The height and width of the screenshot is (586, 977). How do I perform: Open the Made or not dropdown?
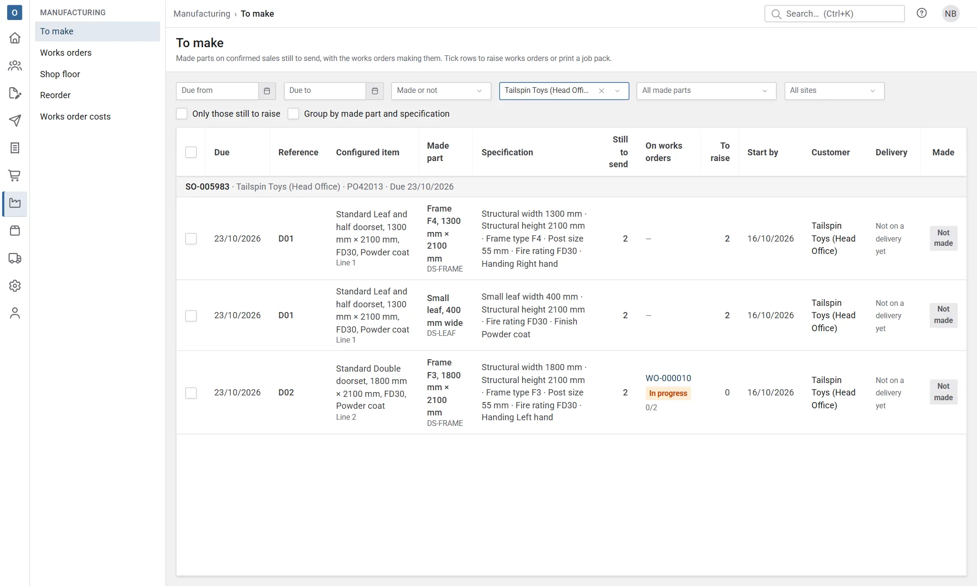(x=441, y=91)
